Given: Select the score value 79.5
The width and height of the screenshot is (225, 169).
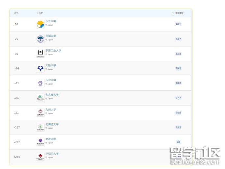Looking at the screenshot, I should pos(178,68).
